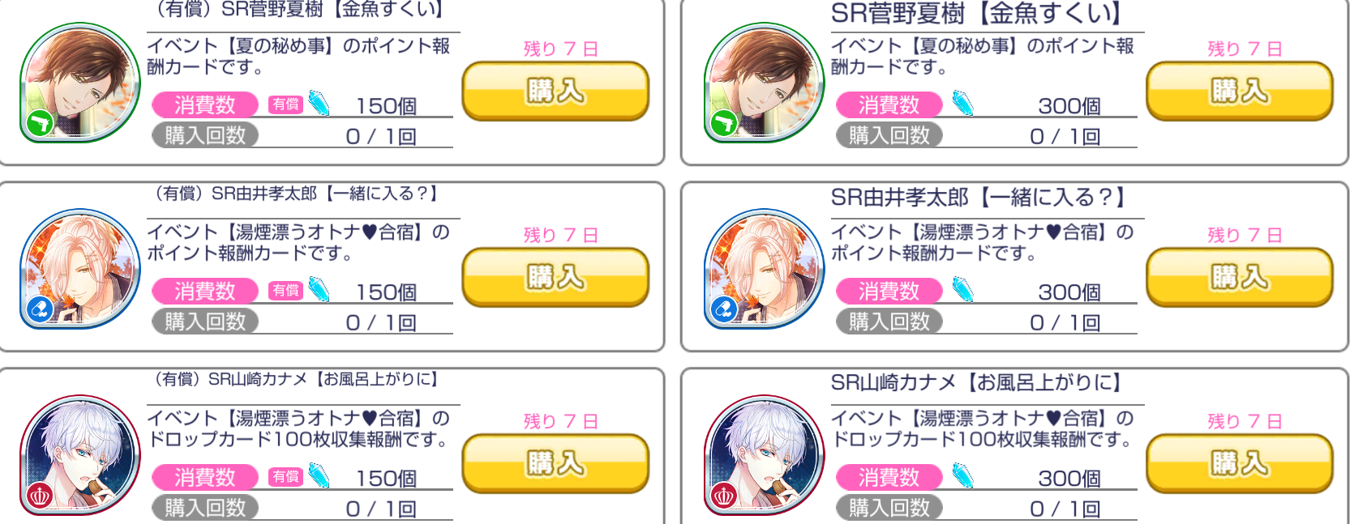Open 300-gem 菅野夏樹 character portrait
Viewport: 1354px width, 524px height.
(764, 83)
